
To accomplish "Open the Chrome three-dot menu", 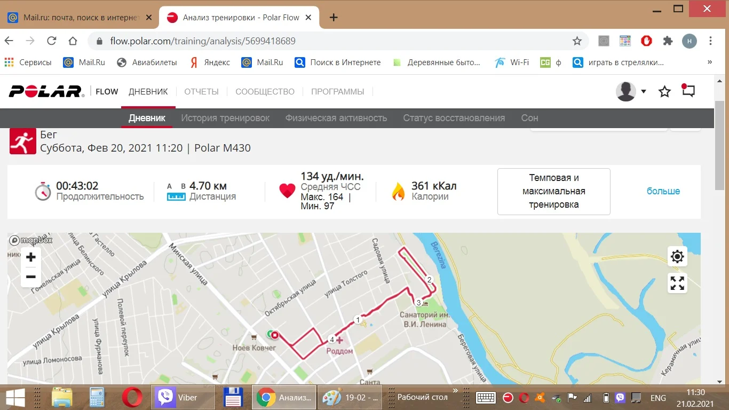I will pos(711,41).
